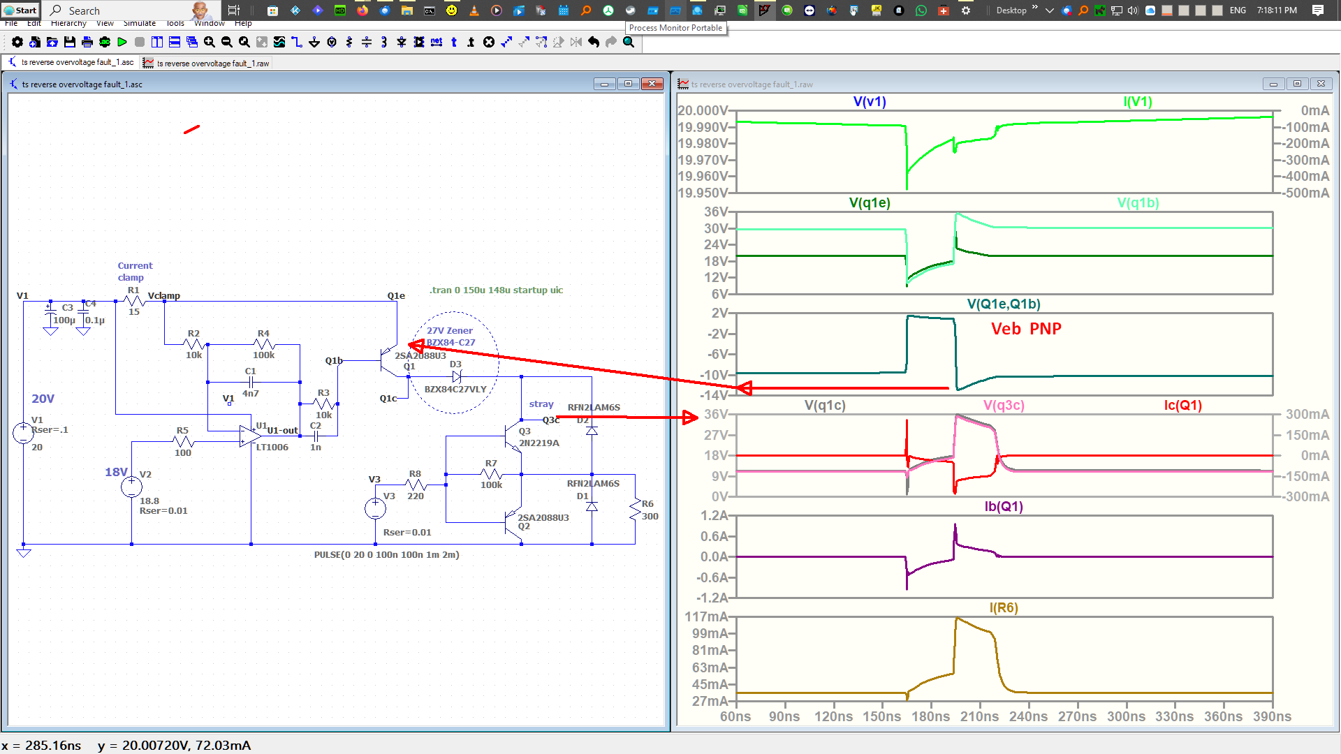Run the simulation with green play icon

pyautogui.click(x=122, y=42)
